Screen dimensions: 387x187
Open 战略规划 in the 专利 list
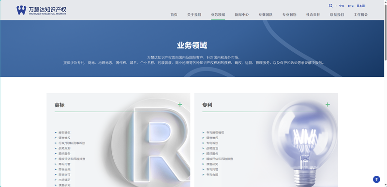[x=212, y=148]
